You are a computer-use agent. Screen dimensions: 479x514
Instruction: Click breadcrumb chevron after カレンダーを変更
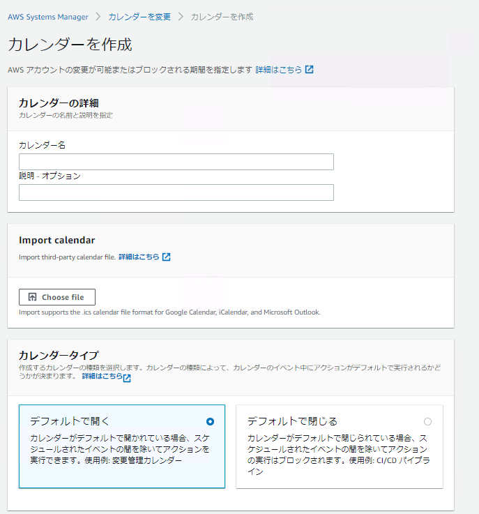[x=181, y=16]
